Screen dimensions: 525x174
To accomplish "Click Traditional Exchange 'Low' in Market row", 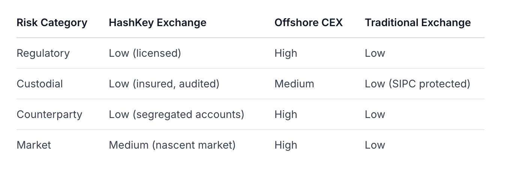I will tap(375, 145).
